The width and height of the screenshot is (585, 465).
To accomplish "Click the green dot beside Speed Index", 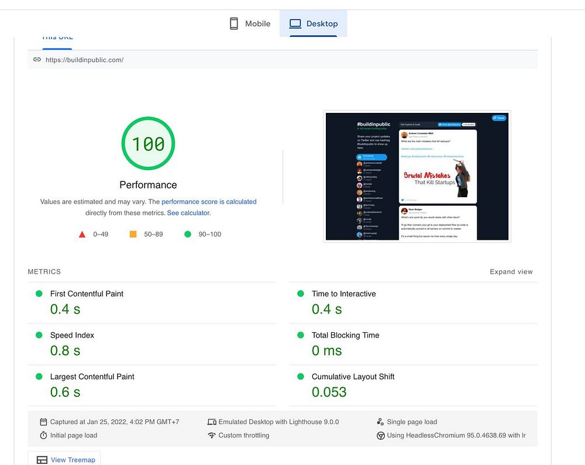I will [39, 335].
